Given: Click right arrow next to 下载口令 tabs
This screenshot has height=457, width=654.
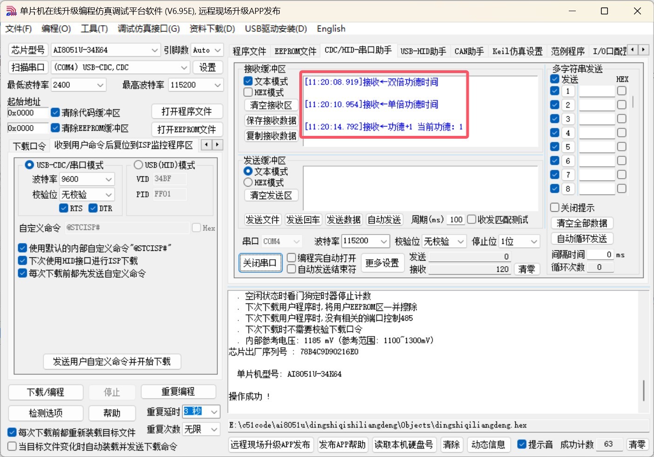Looking at the screenshot, I should point(217,145).
